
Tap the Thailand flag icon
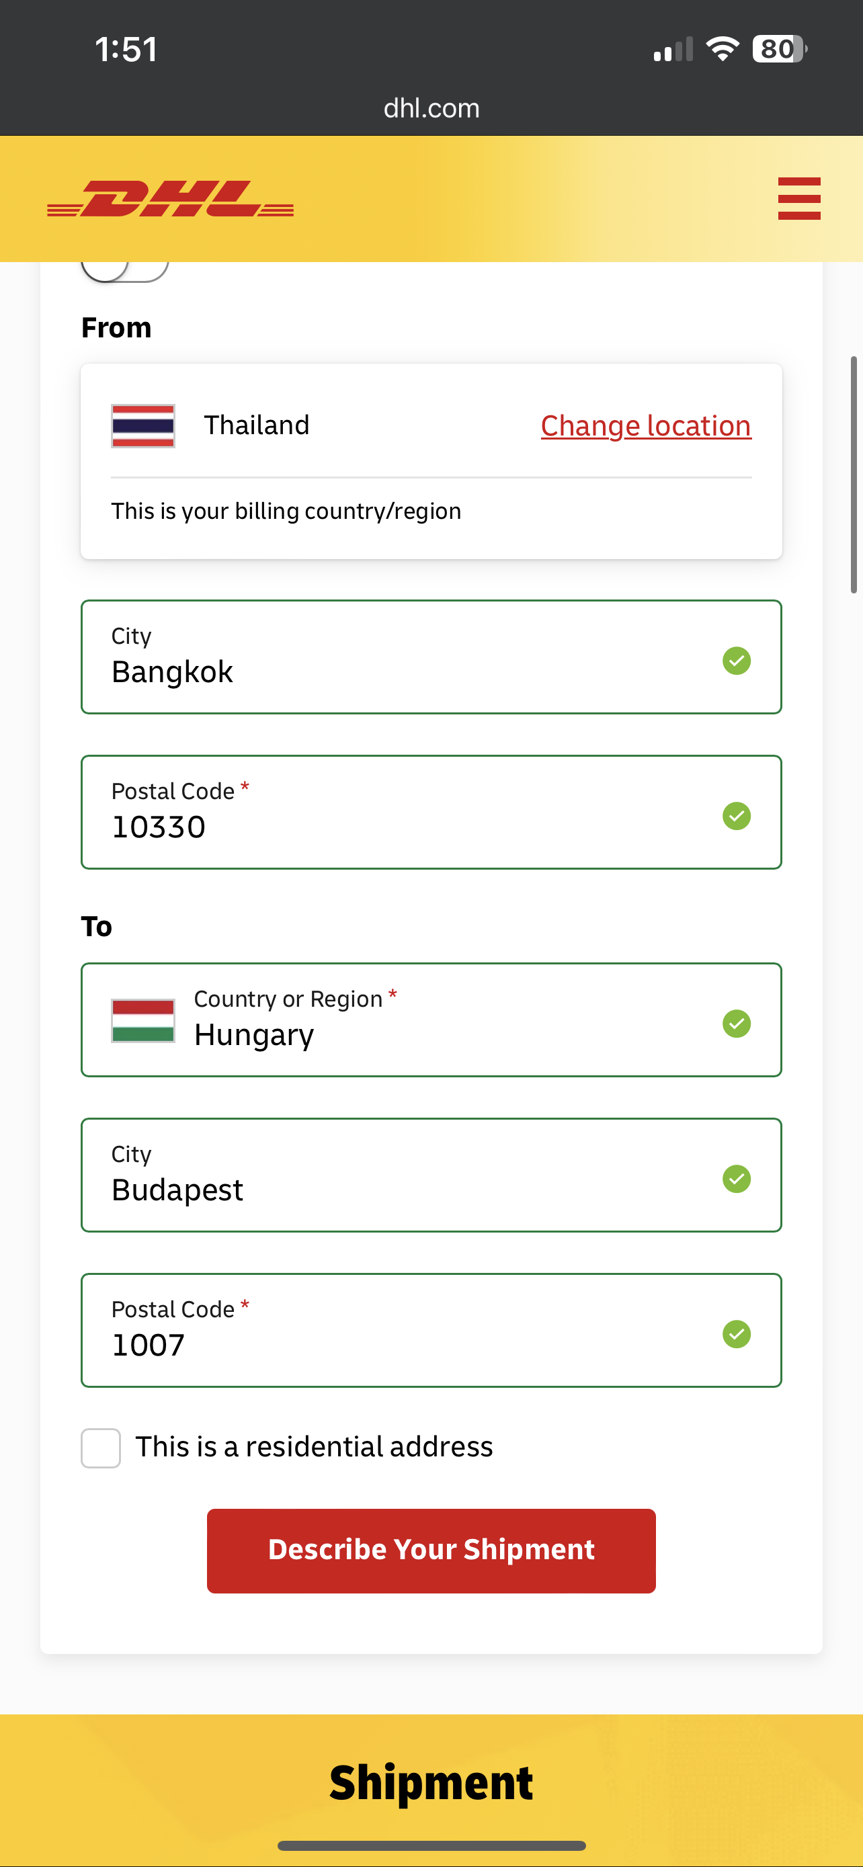(142, 425)
